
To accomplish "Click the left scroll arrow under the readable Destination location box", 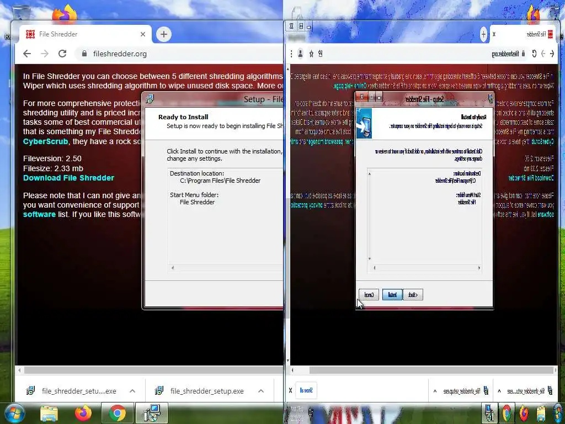I will point(173,268).
